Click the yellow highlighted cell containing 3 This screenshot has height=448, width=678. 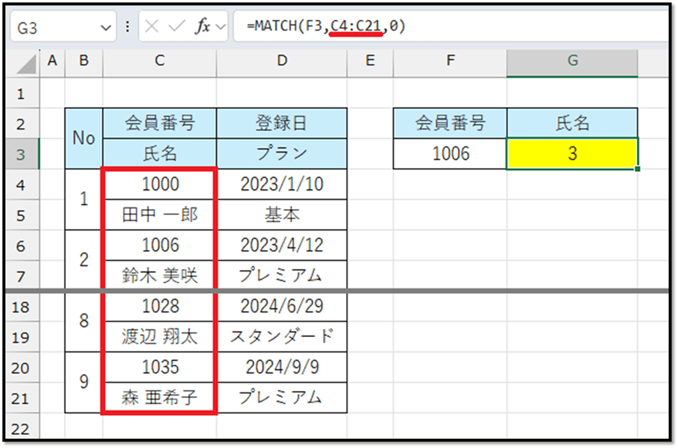pos(572,154)
